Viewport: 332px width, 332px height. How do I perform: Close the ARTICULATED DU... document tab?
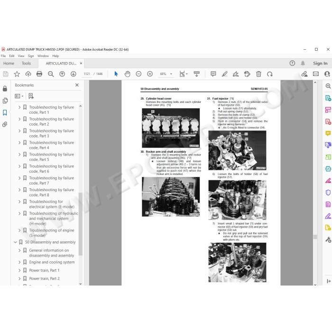pos(81,63)
